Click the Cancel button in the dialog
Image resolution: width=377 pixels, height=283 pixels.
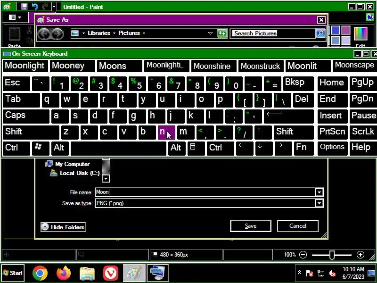(298, 226)
